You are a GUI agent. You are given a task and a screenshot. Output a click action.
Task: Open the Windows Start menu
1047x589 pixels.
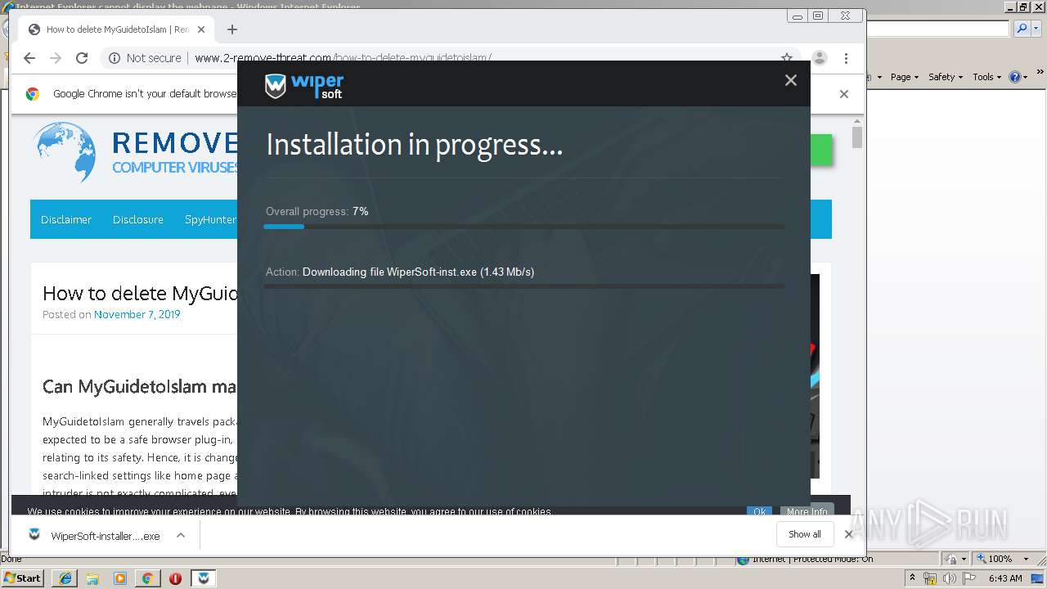[23, 578]
